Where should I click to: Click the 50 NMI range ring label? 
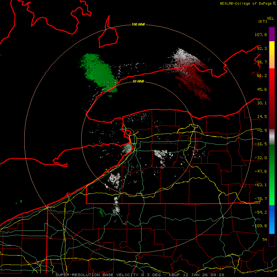(x=138, y=81)
